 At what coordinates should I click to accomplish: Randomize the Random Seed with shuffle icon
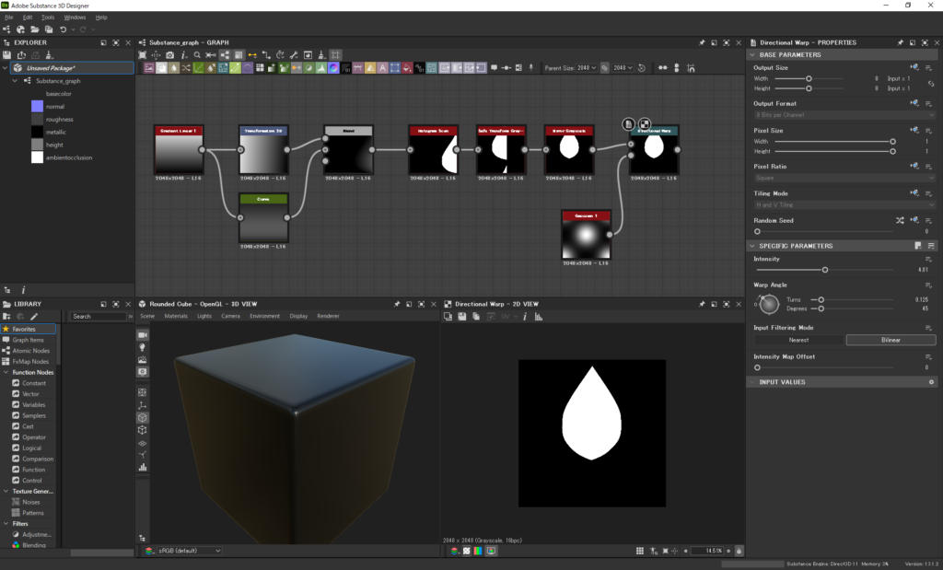(900, 221)
